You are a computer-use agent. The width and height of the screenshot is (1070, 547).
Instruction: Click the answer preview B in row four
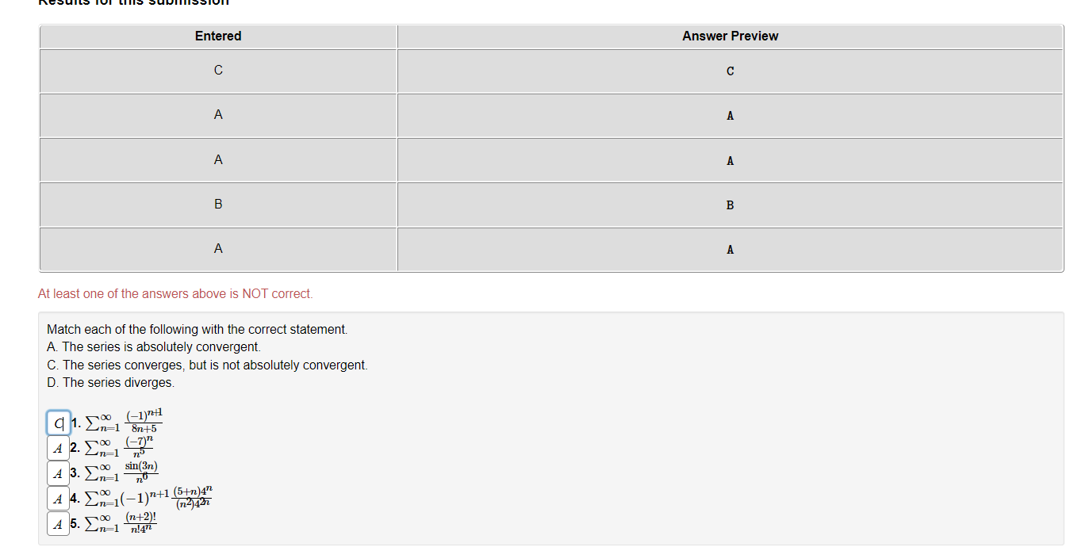729,205
